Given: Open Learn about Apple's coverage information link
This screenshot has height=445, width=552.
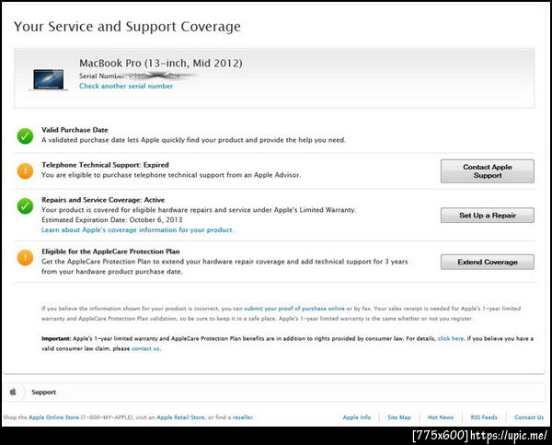Looking at the screenshot, I should (x=138, y=230).
